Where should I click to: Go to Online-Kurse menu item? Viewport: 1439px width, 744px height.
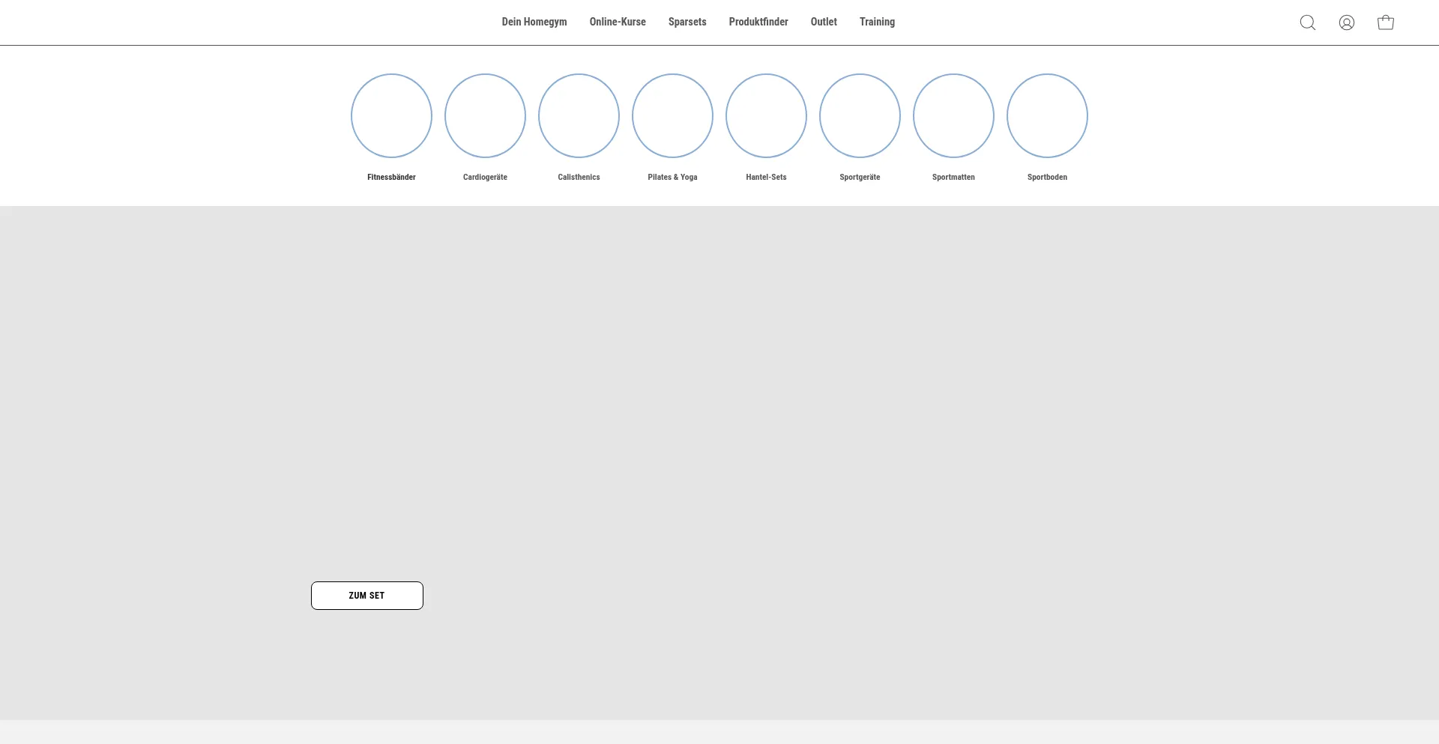618,22
